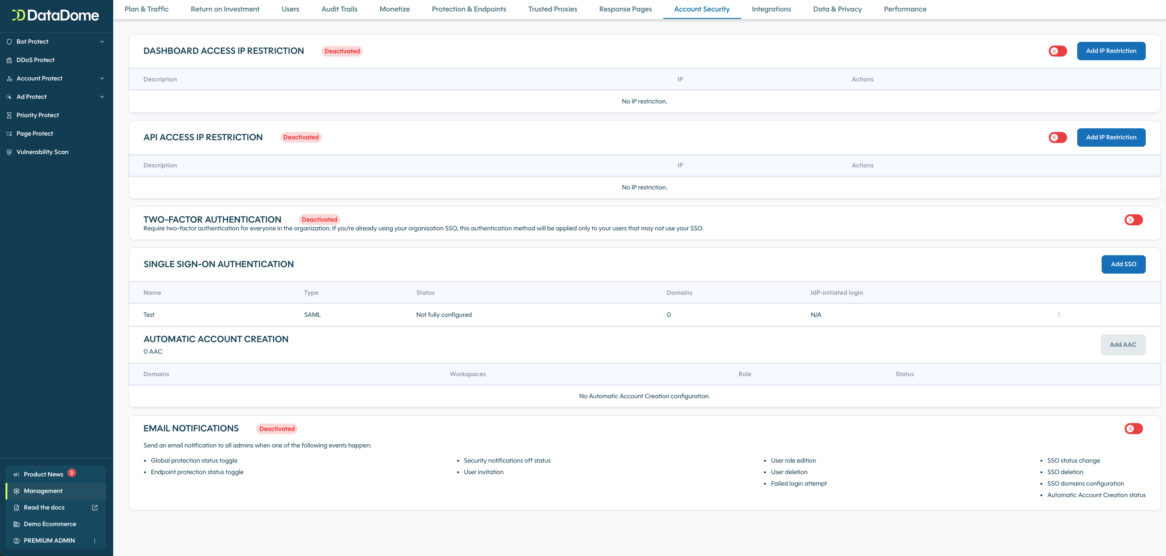Click the Page Protect sidebar icon

point(9,134)
